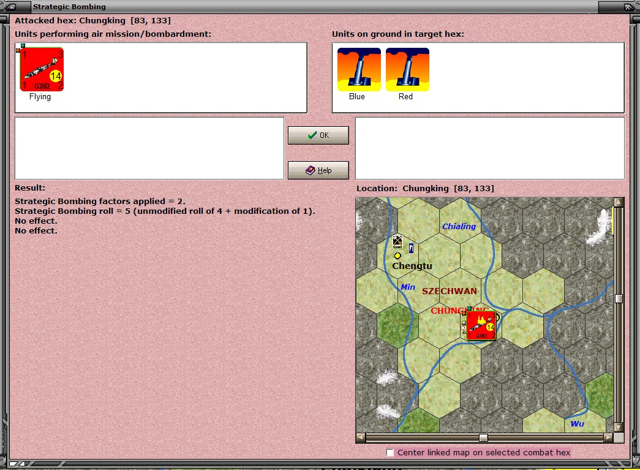
Task: Click the small blue factory icon near Chengtu
Action: point(411,248)
